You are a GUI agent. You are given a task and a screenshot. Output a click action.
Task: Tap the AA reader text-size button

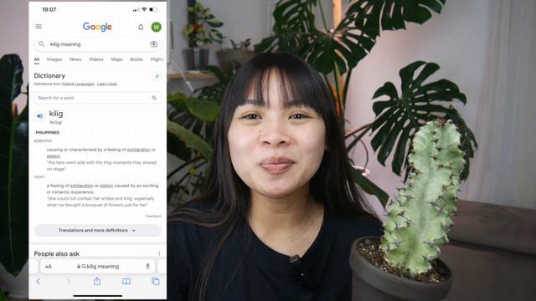click(49, 266)
